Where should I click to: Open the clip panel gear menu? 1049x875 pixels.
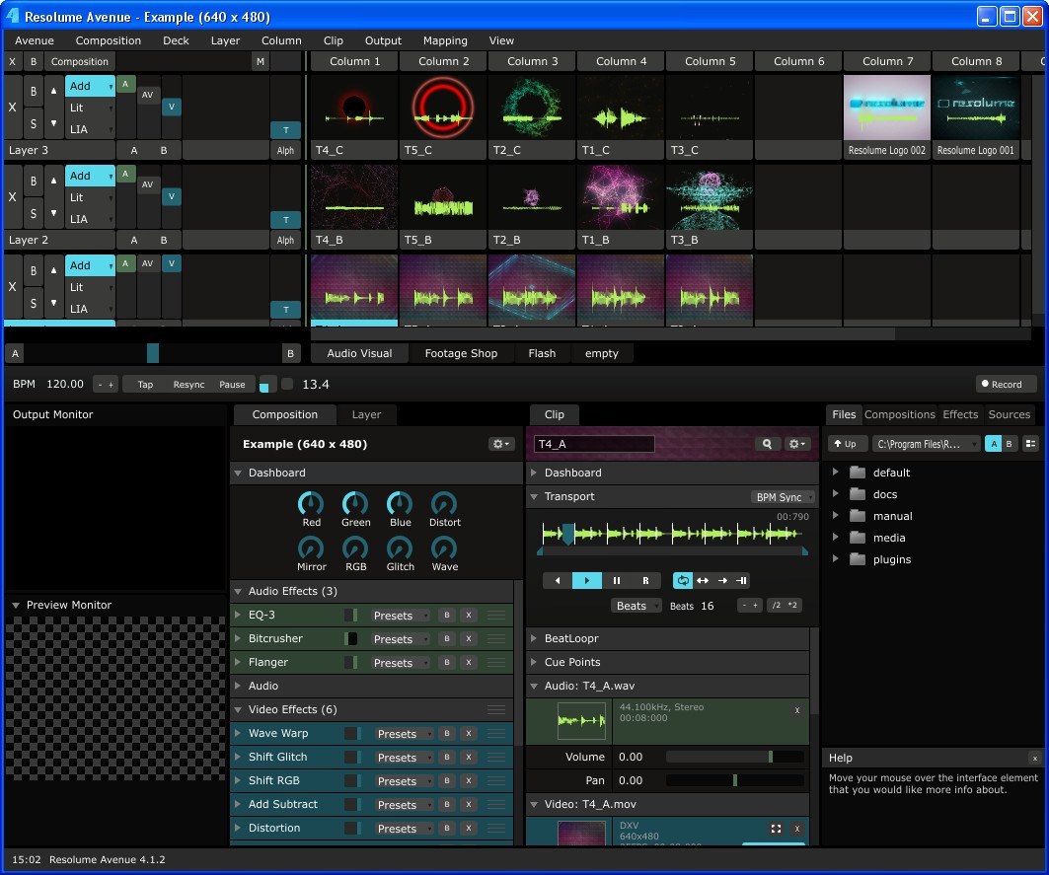point(796,444)
